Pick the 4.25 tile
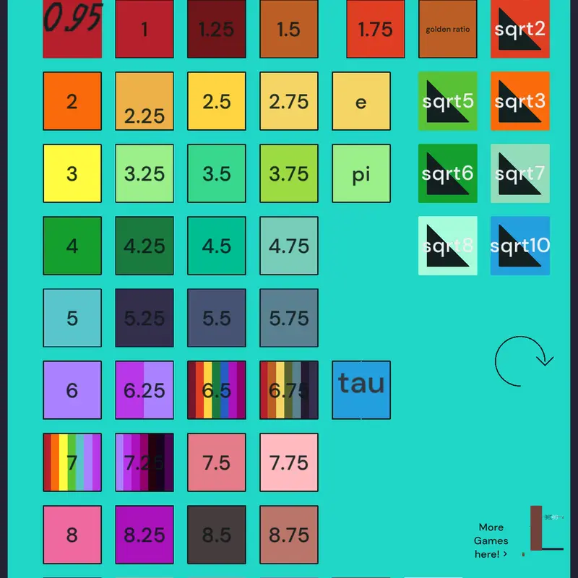This screenshot has width=578, height=578. click(x=144, y=246)
